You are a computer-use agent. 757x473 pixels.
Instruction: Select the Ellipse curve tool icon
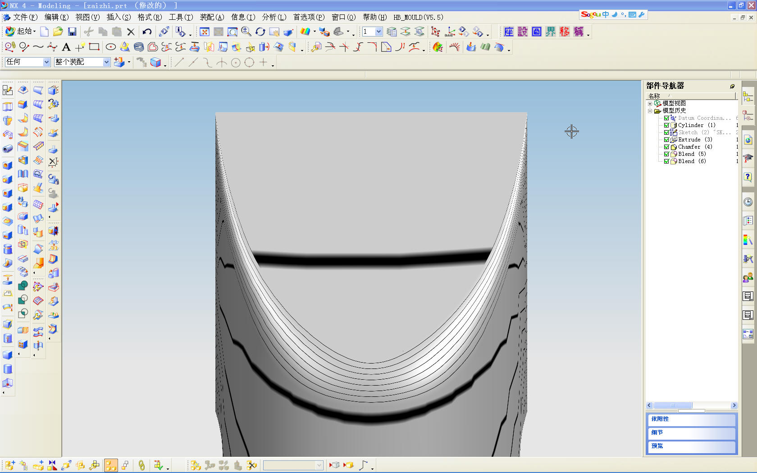click(110, 47)
